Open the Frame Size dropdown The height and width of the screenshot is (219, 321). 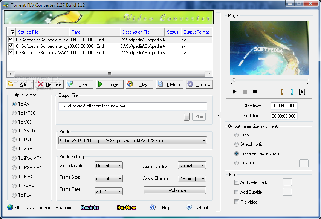coord(109,178)
